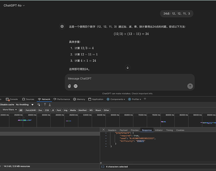Toggle the Doc filter
Screen dimensions: 216x171
click(40, 110)
